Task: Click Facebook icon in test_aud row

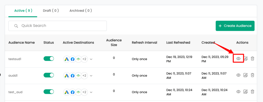Action: (72, 92)
